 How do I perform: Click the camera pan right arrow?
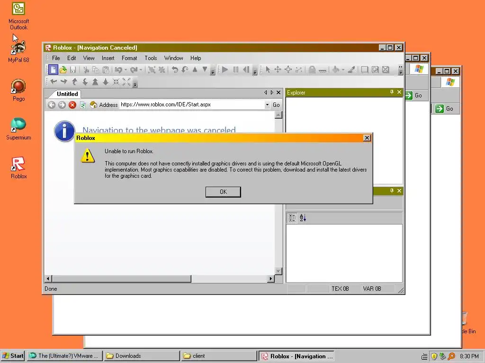64,81
